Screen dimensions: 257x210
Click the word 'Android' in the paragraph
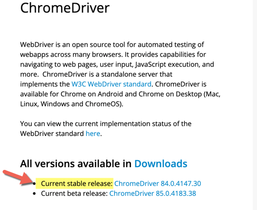pyautogui.click(x=111, y=94)
